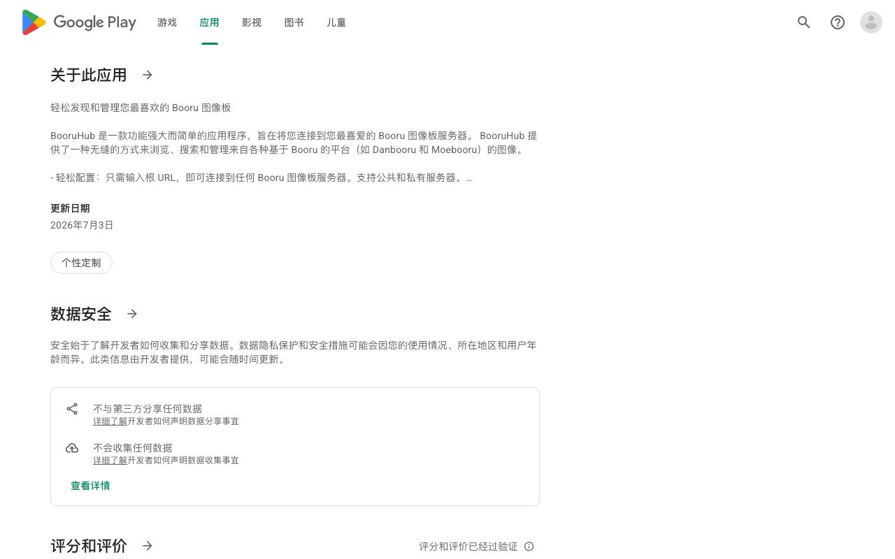Click the paragraph beginning BooruHub 是一款功能强大
The height and width of the screenshot is (559, 895).
(x=294, y=143)
